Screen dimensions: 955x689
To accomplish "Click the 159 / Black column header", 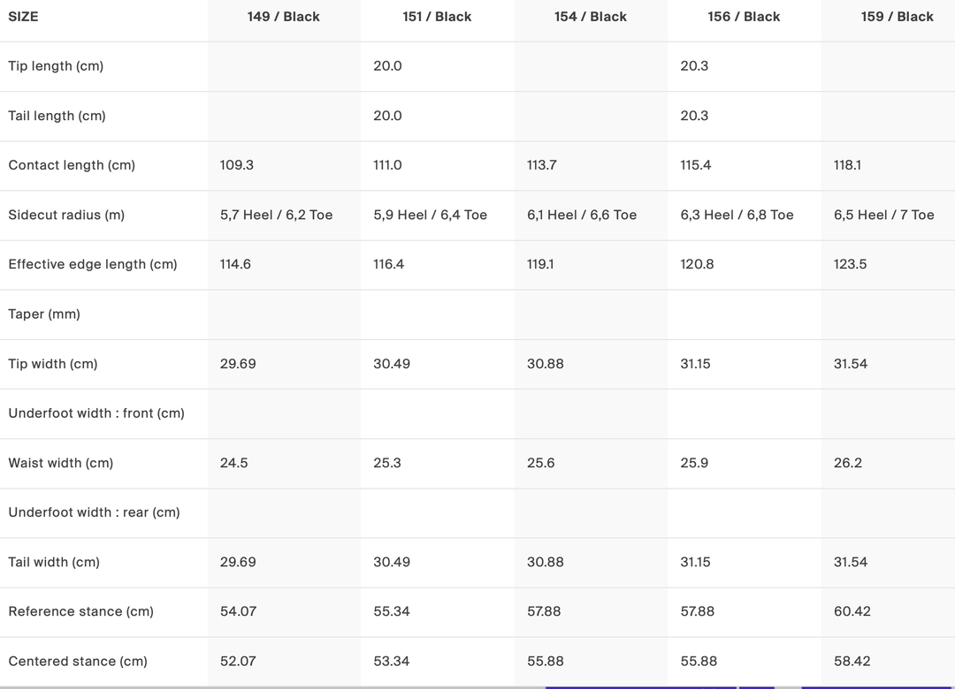I will (x=897, y=17).
